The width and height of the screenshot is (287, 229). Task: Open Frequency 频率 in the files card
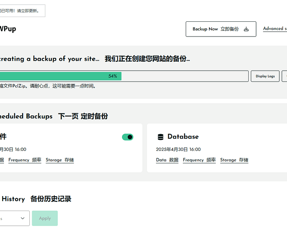click(25, 160)
